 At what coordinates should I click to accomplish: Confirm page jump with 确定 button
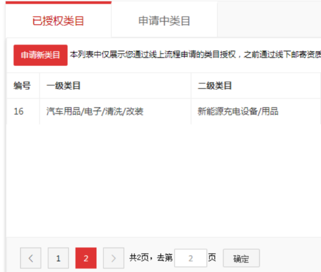pos(242,258)
